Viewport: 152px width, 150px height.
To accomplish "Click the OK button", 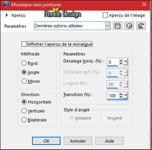I will pos(46,141).
